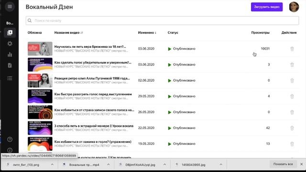
Task: Click the Просмотры column header
Action: (x=260, y=32)
